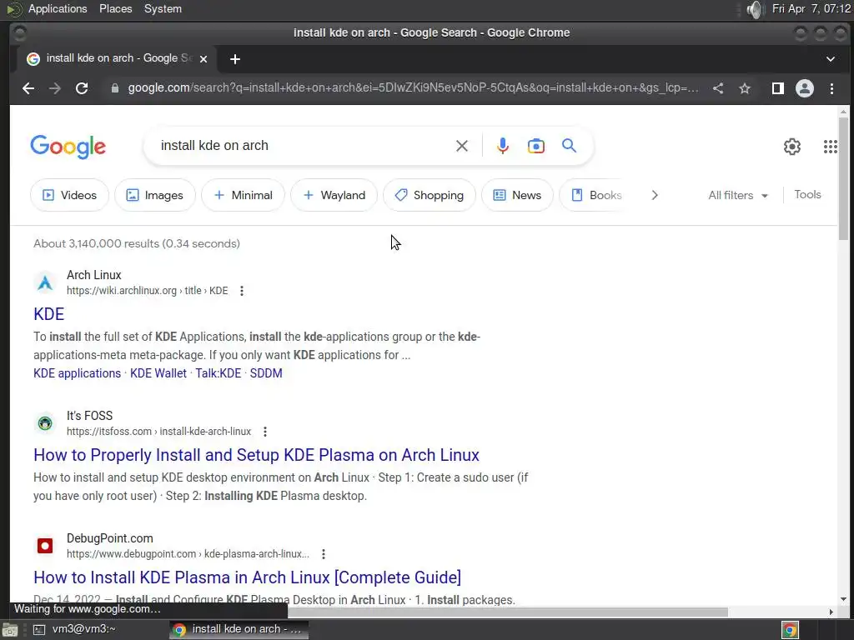Viewport: 854px width, 640px height.
Task: Open 'How to Properly Install and Setup KDE Plasma' result
Action: [257, 455]
